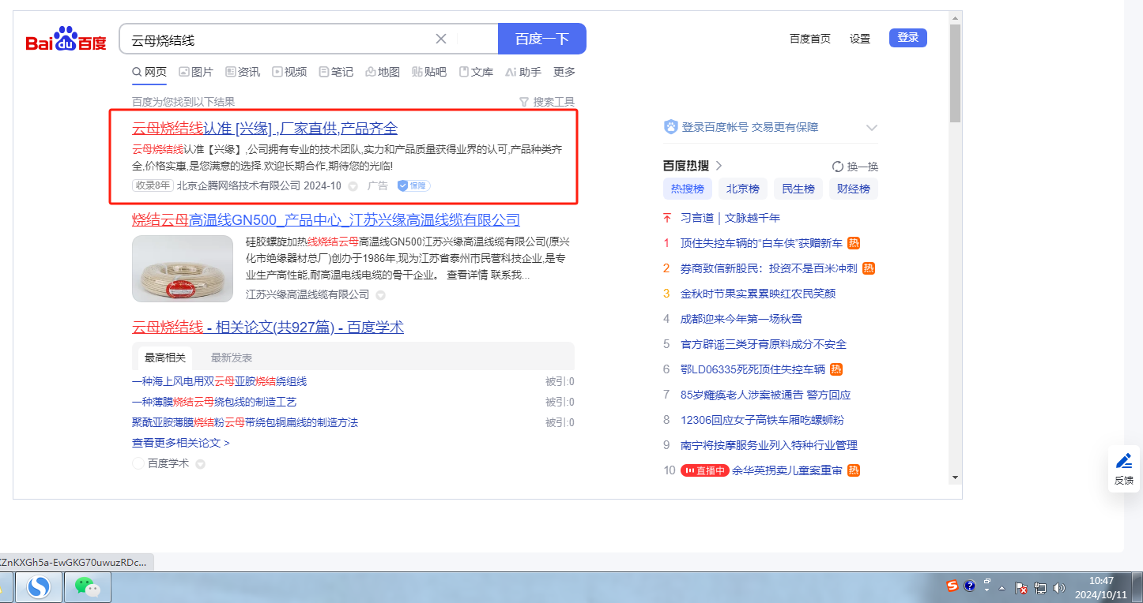Click the 保障 shield badge on the ad
The height and width of the screenshot is (603, 1143).
(x=413, y=185)
